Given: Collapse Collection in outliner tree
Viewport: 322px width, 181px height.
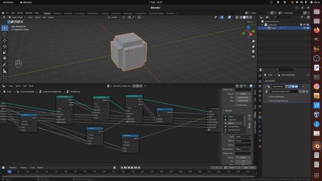Looking at the screenshot, I should pyautogui.click(x=263, y=25).
